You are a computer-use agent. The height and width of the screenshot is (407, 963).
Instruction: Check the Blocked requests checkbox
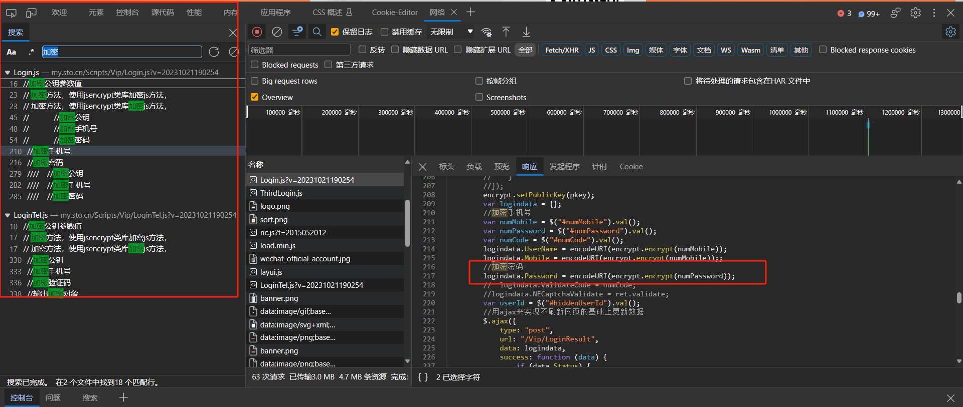(x=255, y=65)
